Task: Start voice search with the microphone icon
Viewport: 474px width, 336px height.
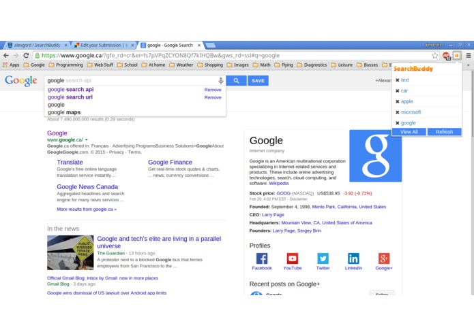Action: tap(221, 80)
